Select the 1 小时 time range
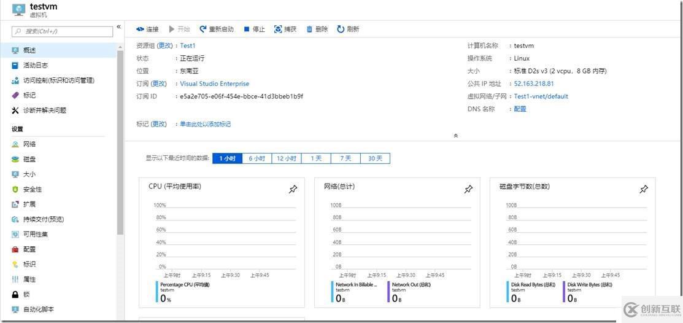Screen dimensions: 683x323 pyautogui.click(x=227, y=158)
